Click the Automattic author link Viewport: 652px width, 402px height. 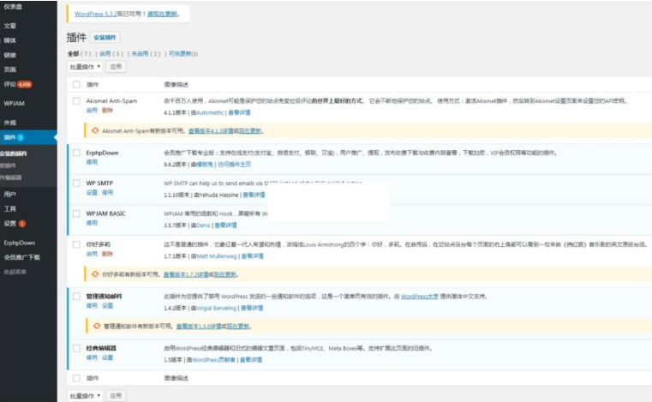click(210, 113)
